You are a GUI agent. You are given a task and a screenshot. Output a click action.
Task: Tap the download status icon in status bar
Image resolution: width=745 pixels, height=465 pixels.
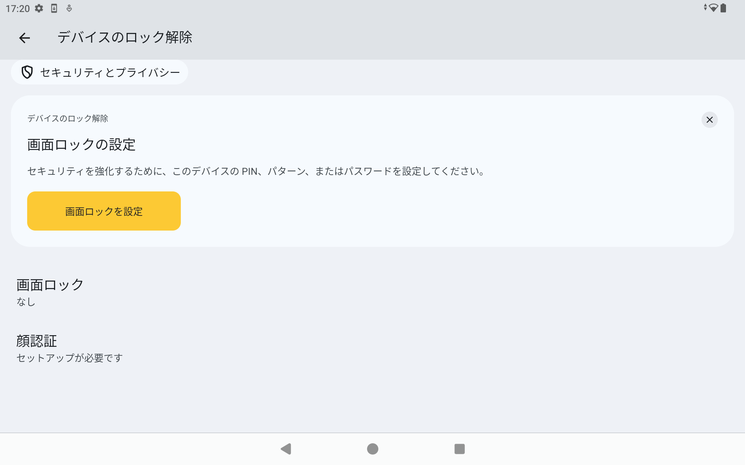pos(54,8)
